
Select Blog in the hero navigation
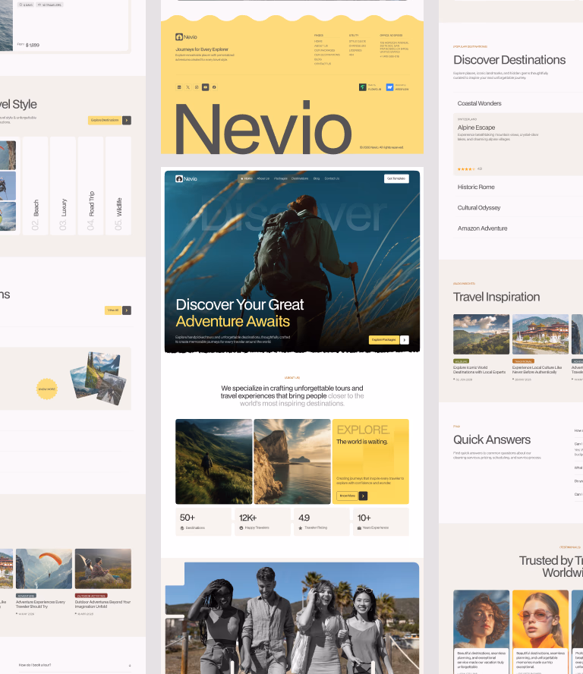[x=317, y=178]
